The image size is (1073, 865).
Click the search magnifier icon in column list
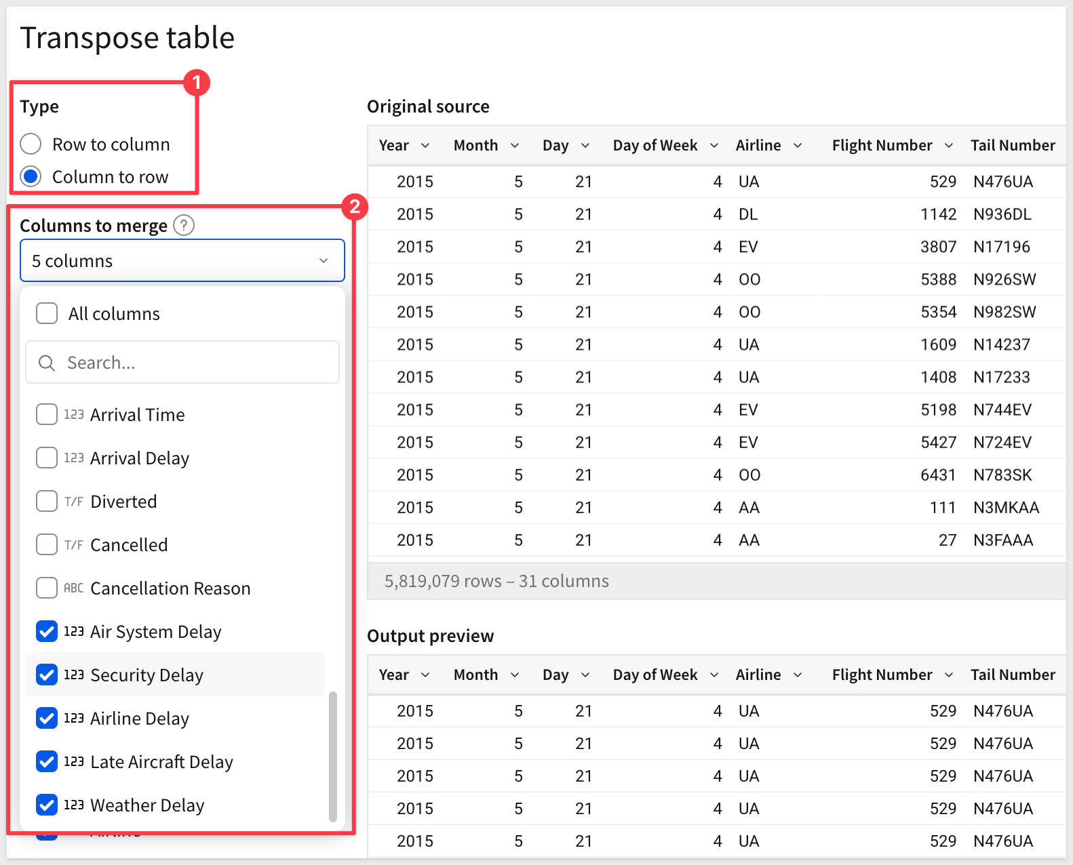pos(47,363)
